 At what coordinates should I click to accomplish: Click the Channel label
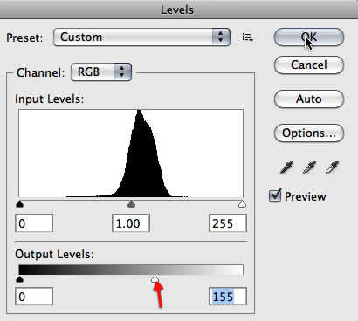click(x=41, y=72)
